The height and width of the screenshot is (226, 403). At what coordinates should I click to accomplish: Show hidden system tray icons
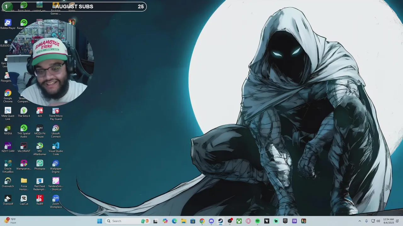click(x=360, y=221)
